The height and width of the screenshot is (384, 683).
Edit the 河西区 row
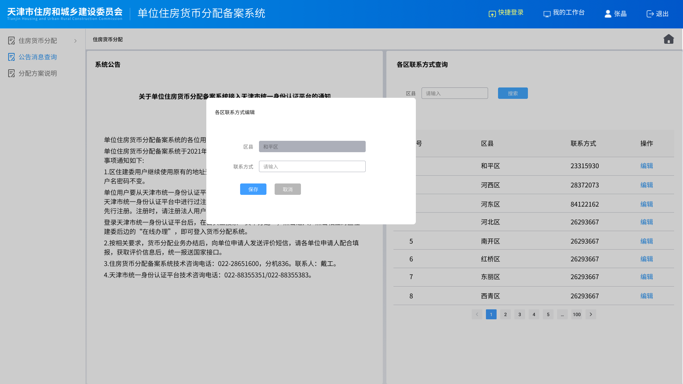pos(646,185)
